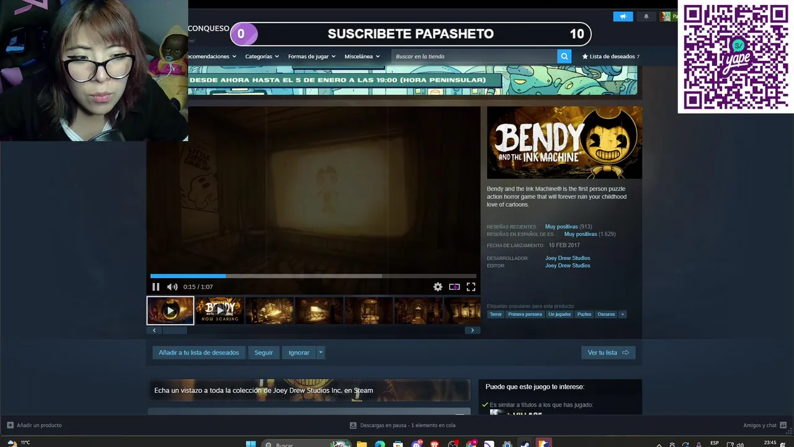Open the 'Primera persona' tag
The image size is (794, 447).
pos(525,314)
